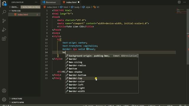Expand the STRUCTURE section
The width and height of the screenshot is (189, 106).
pyautogui.click(x=17, y=99)
